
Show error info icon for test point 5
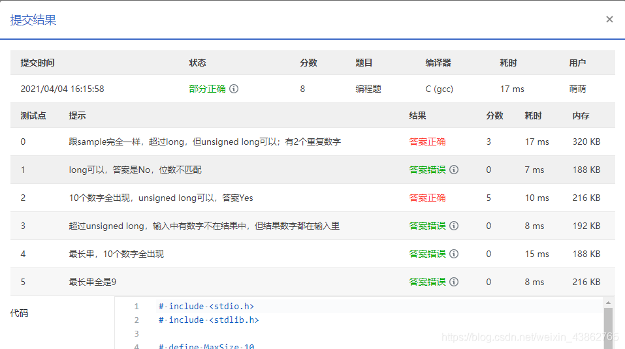click(x=454, y=282)
